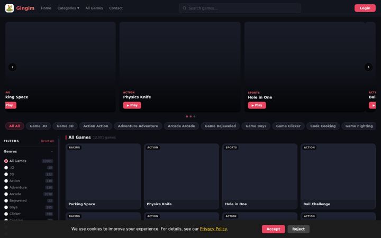Select the Action category chip

96,126
